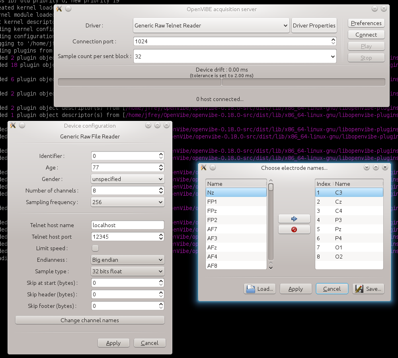Select channel 6 P4 row
Viewport: 398px width, 358px height.
(349, 238)
